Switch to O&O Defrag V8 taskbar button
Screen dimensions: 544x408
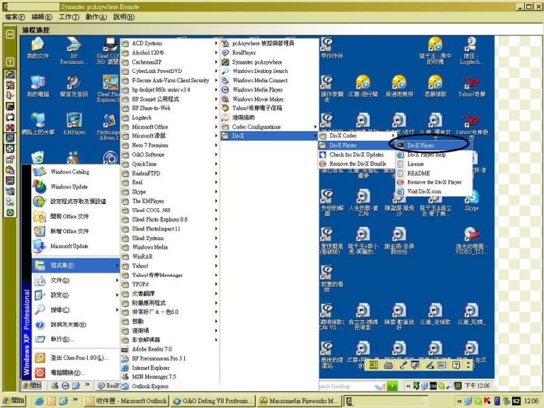[213, 401]
